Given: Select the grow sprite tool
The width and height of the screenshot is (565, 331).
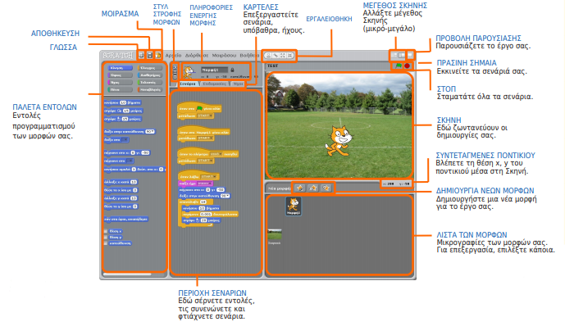Looking at the screenshot, I should tap(283, 56).
